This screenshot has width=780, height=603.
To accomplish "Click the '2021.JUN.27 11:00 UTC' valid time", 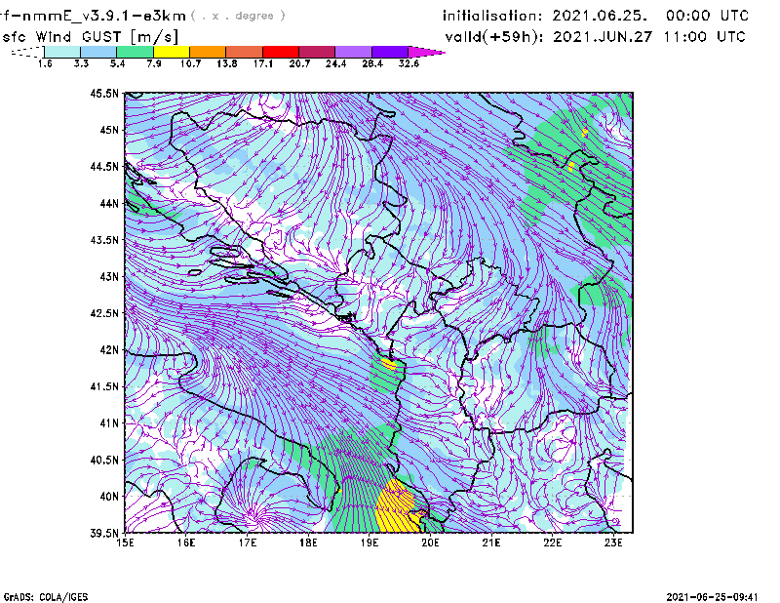I will (x=649, y=37).
